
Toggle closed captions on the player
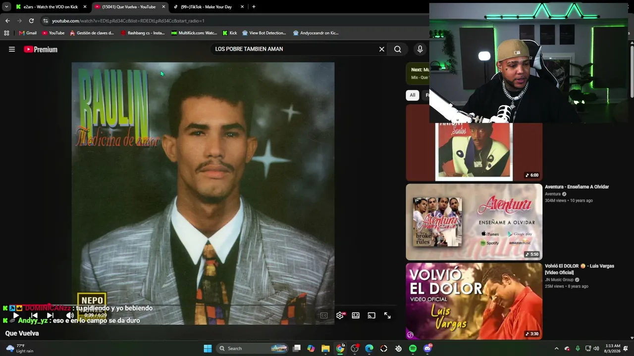(324, 315)
